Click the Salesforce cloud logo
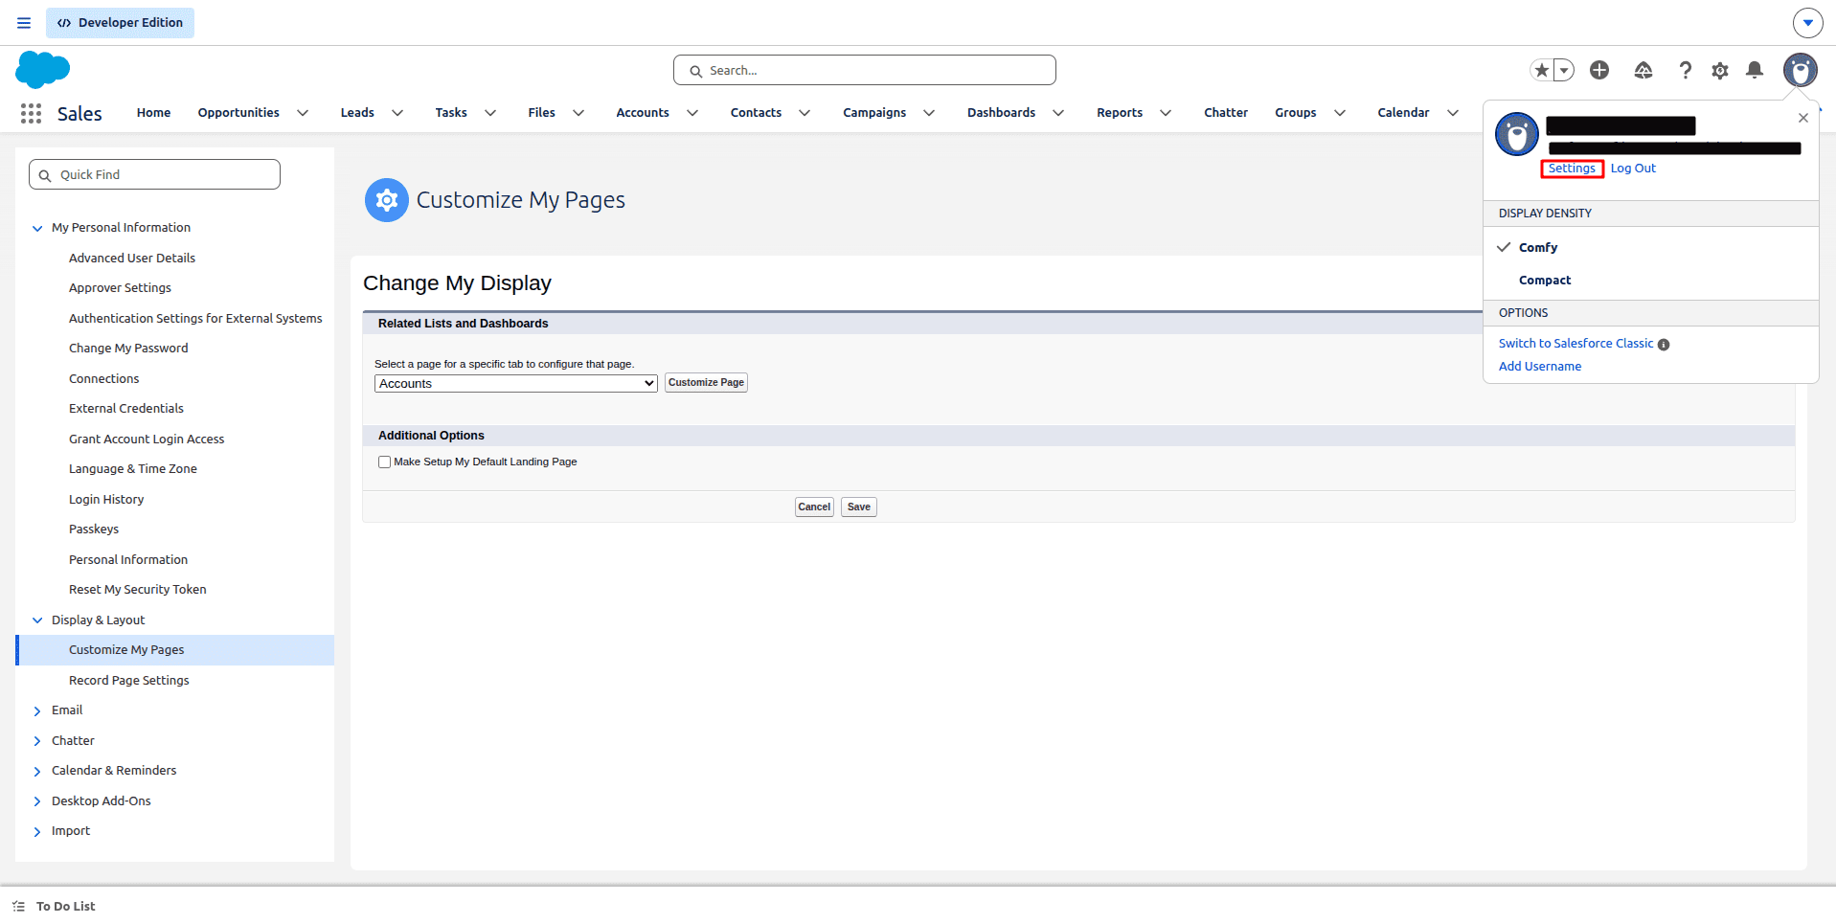 [x=43, y=70]
